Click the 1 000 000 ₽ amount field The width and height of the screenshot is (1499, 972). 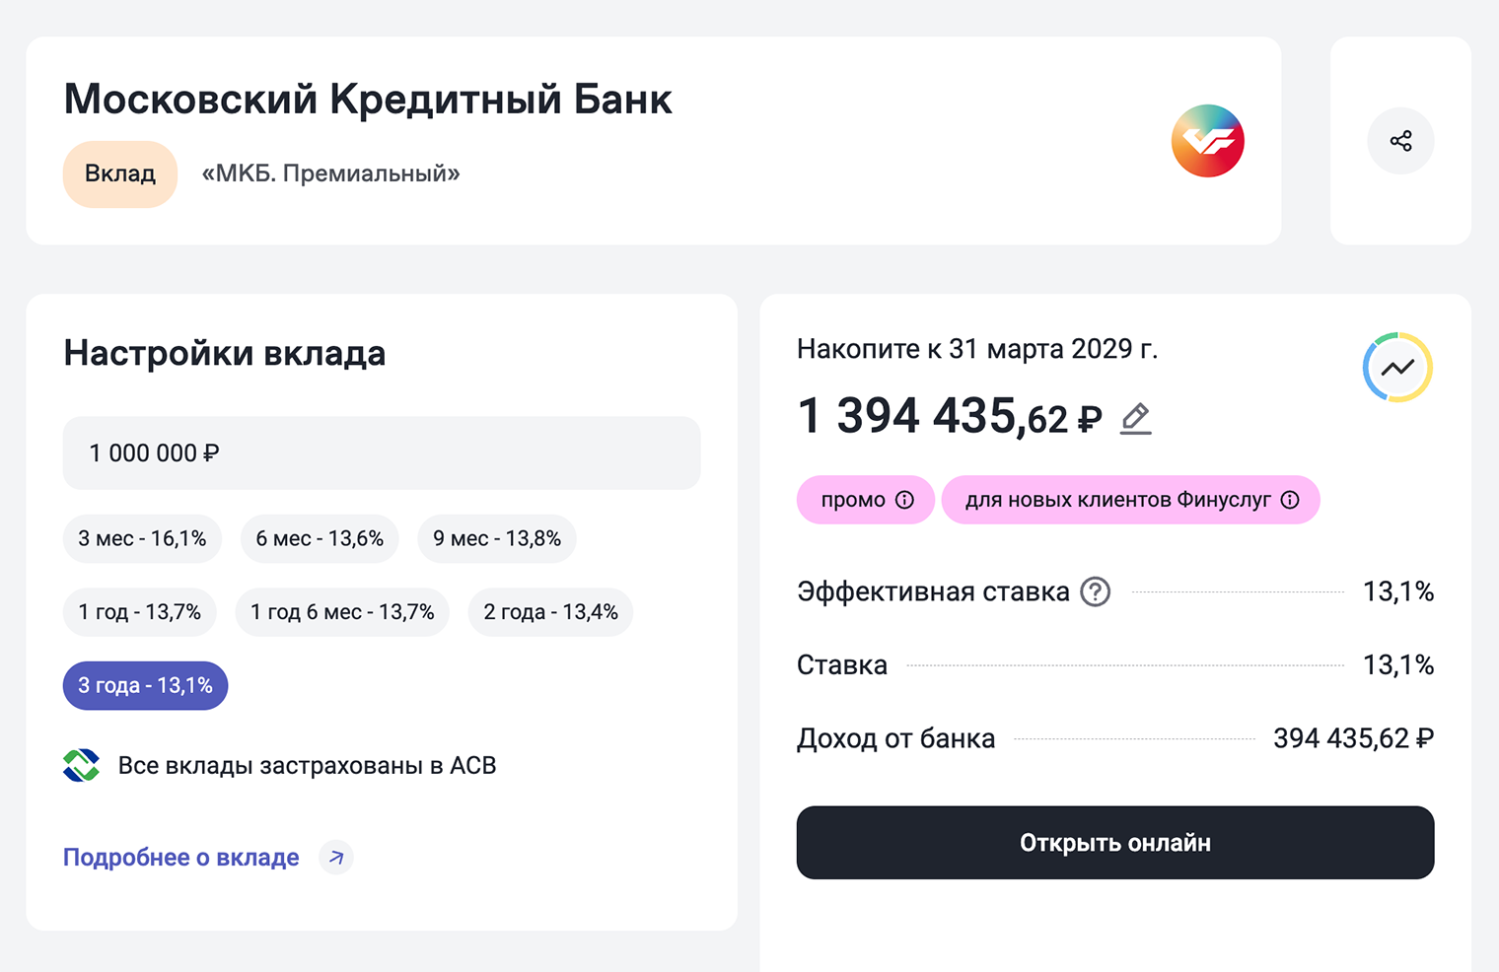click(382, 452)
